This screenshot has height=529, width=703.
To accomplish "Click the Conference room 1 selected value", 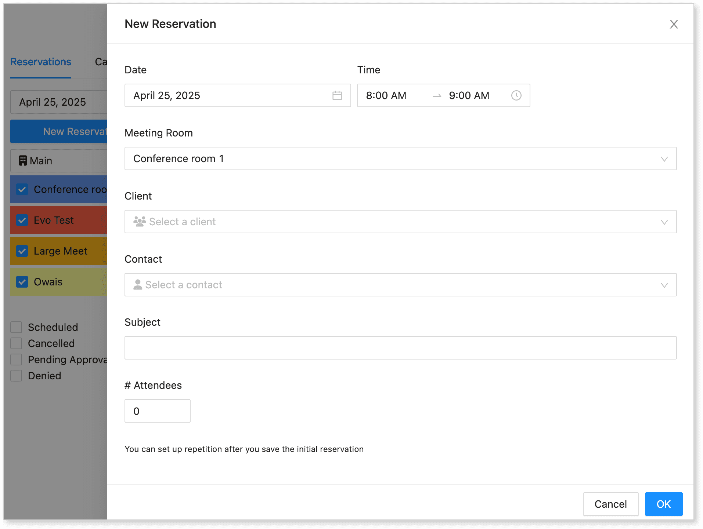I will 179,158.
